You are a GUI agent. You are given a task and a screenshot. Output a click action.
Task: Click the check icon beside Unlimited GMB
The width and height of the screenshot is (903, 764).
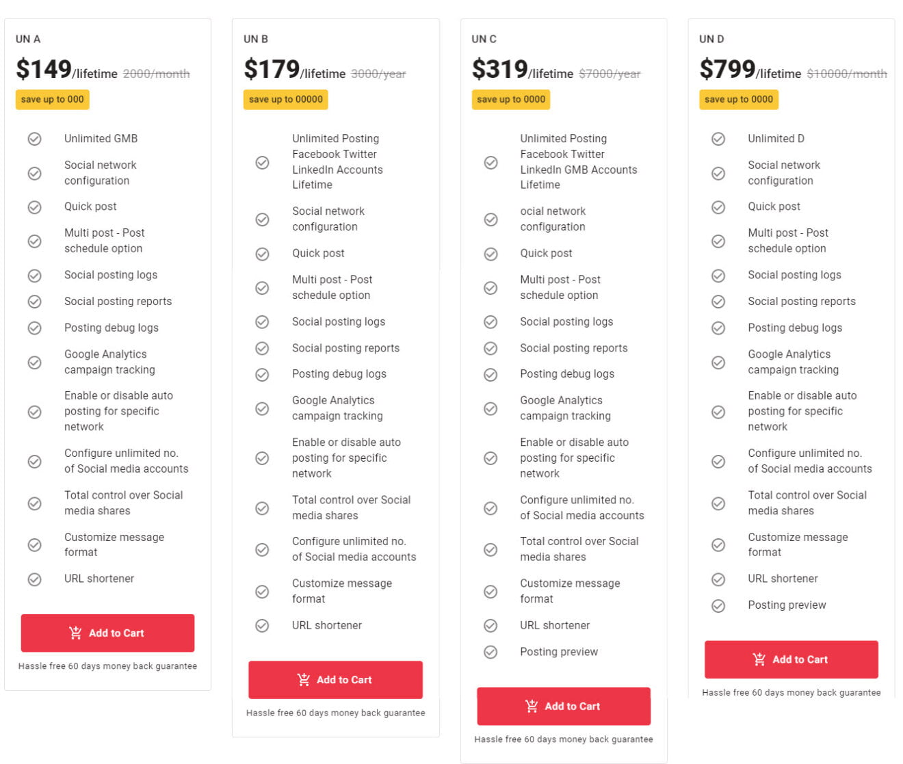(34, 139)
